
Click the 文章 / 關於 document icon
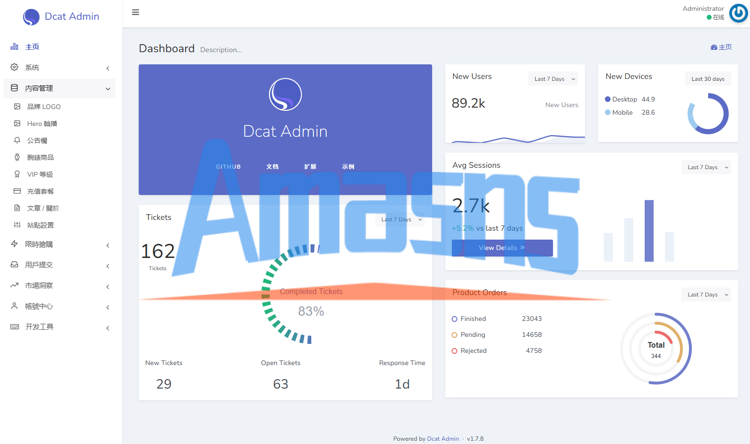pos(17,208)
